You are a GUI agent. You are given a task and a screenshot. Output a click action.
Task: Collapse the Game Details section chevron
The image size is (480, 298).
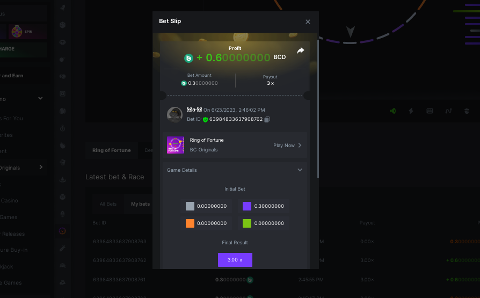coord(300,170)
